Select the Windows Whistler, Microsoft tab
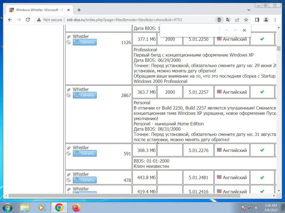This screenshot has width=285, height=213. coord(40,10)
